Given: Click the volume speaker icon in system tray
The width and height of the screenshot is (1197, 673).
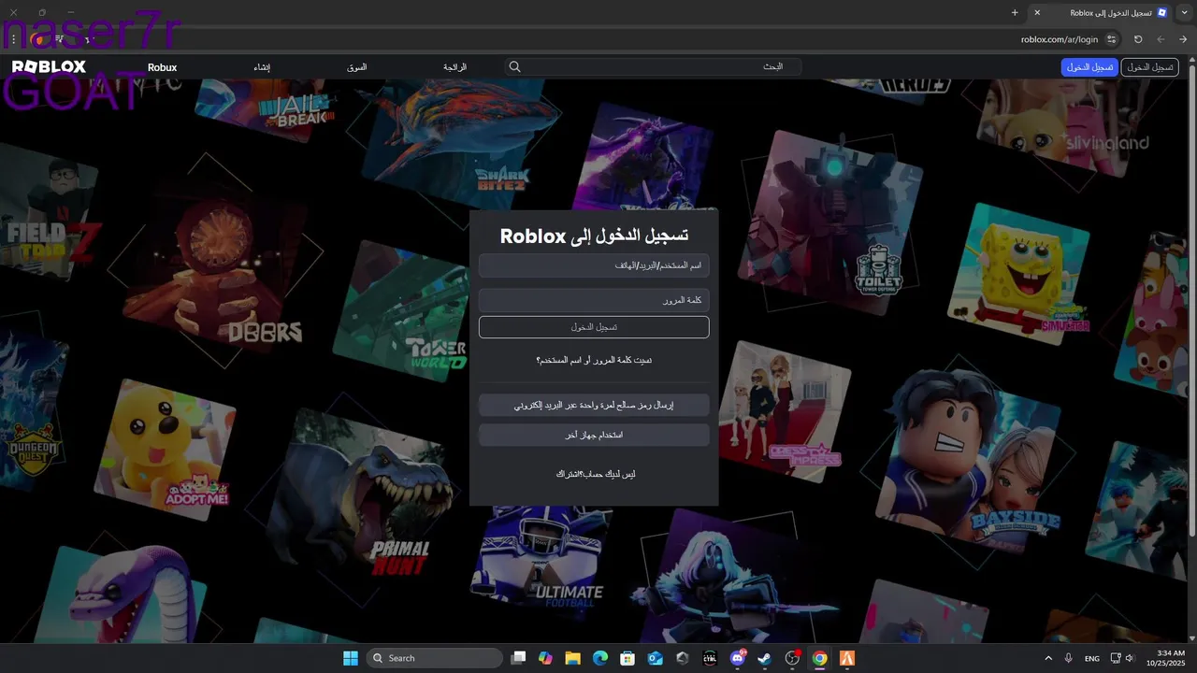Looking at the screenshot, I should [x=1130, y=658].
